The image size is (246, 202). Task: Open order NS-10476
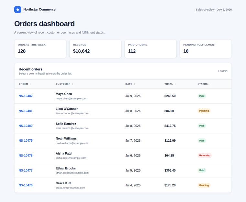[x=26, y=185]
